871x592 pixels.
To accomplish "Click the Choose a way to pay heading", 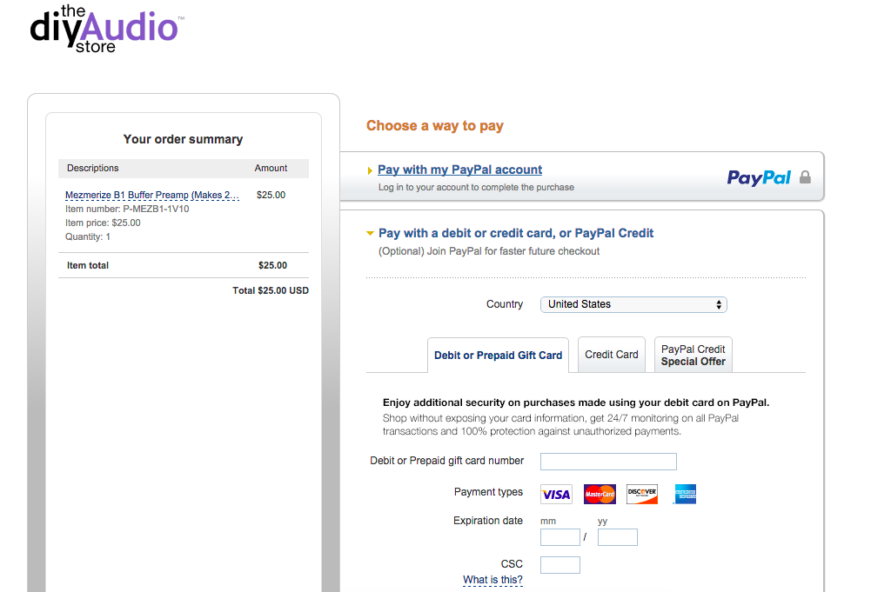I will pyautogui.click(x=435, y=126).
